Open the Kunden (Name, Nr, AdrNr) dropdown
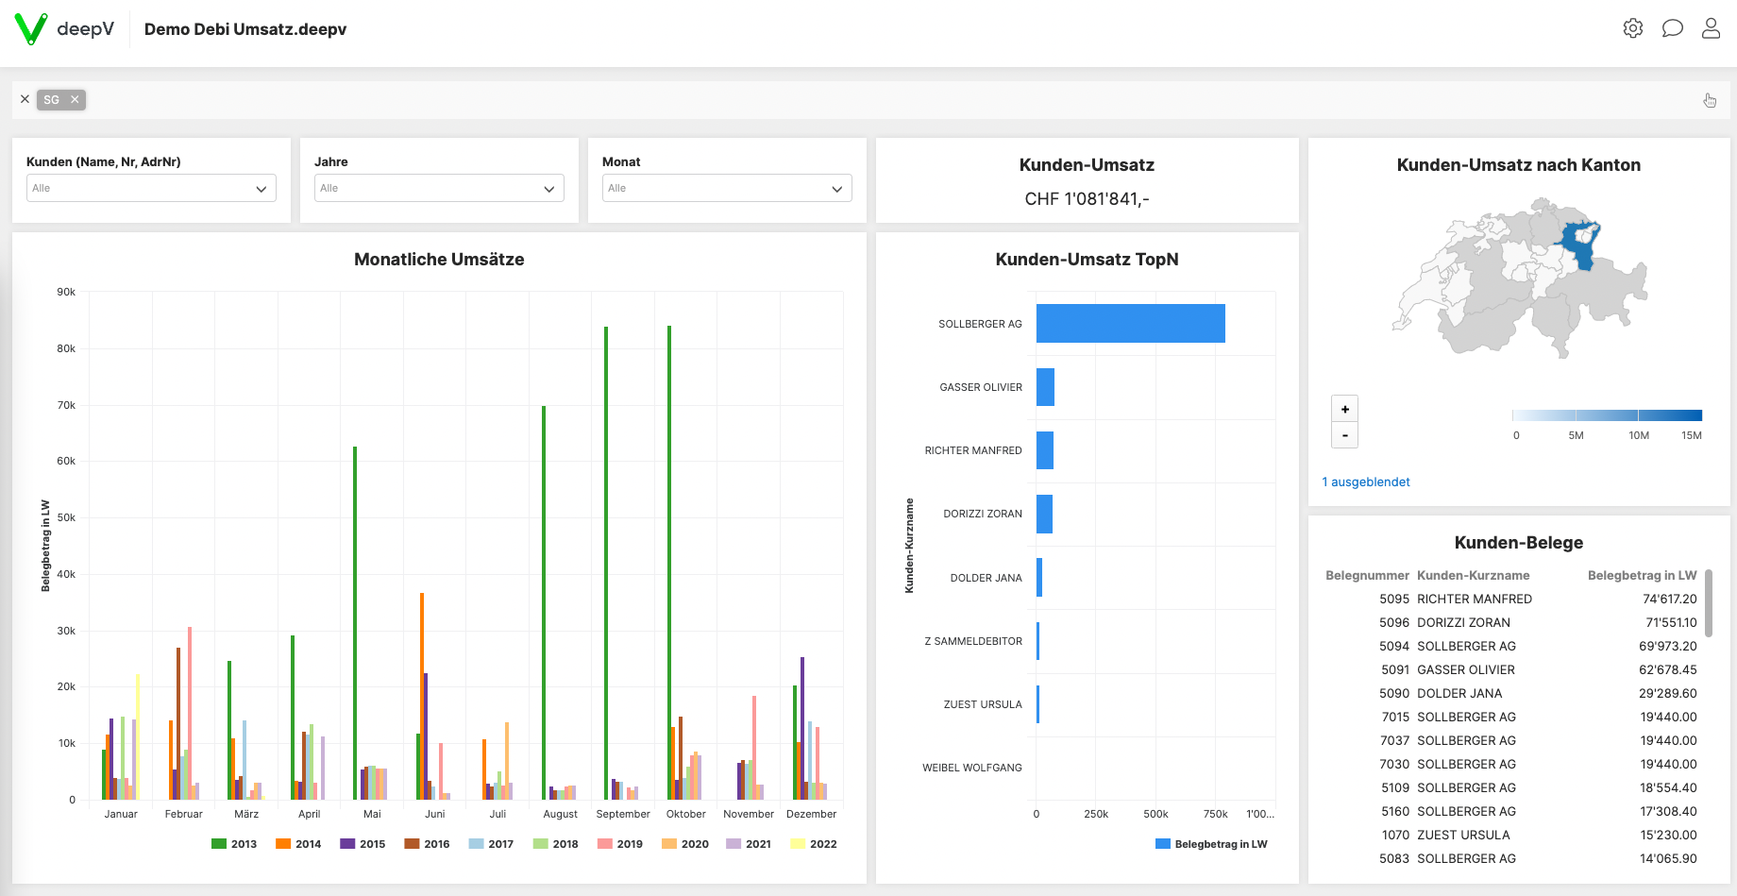This screenshot has height=896, width=1737. [151, 188]
